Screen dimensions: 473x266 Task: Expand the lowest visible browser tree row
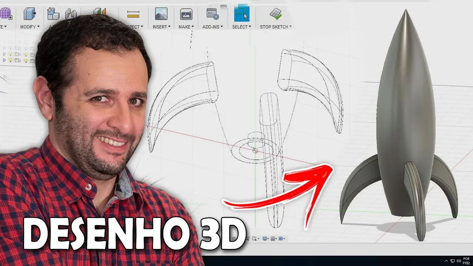[4, 60]
